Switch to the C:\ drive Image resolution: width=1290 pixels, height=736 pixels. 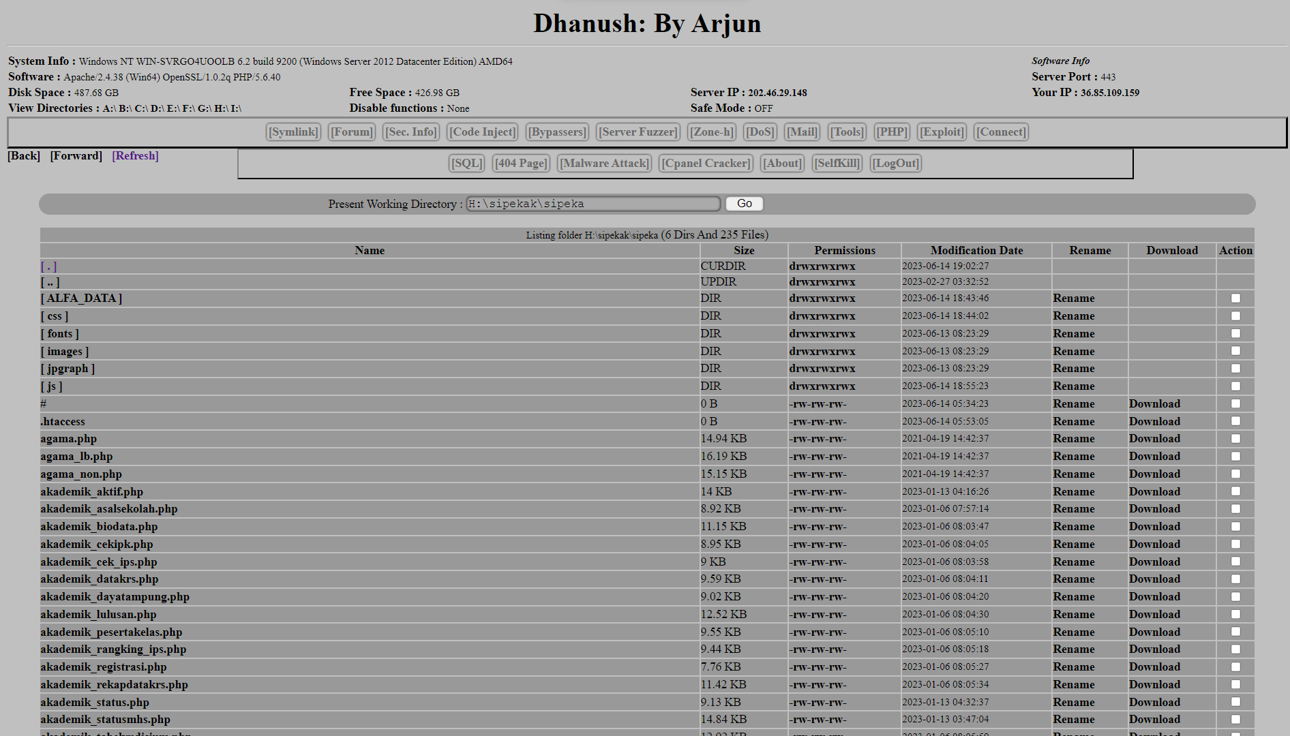click(x=141, y=108)
